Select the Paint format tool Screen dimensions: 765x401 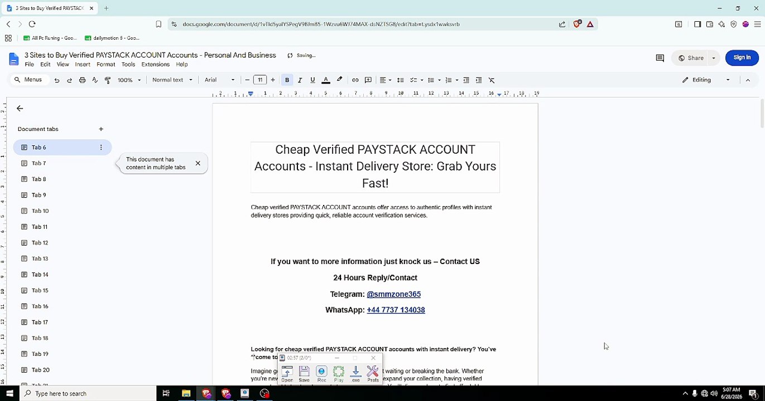(108, 80)
